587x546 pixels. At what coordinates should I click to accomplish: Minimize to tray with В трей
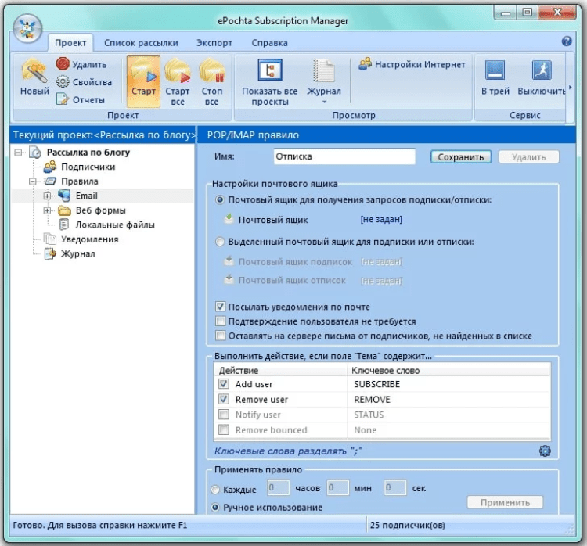pyautogui.click(x=495, y=77)
